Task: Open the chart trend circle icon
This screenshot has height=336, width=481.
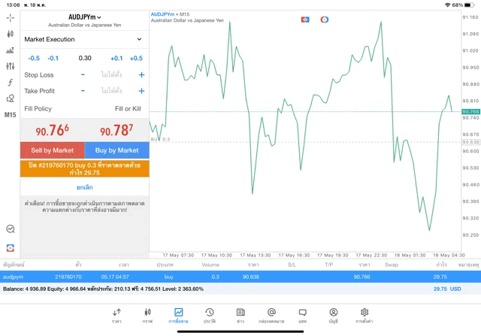Action: 11,229
